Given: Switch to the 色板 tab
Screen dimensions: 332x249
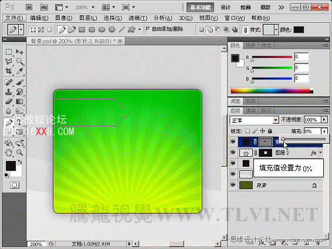Looking at the screenshot, I should click(x=250, y=45).
